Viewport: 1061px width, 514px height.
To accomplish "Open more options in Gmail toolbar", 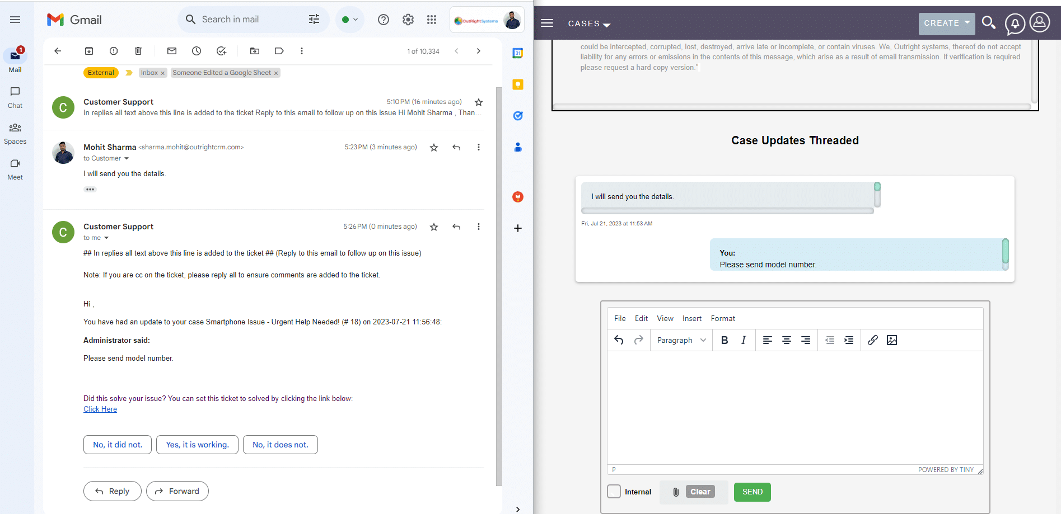I will (302, 51).
